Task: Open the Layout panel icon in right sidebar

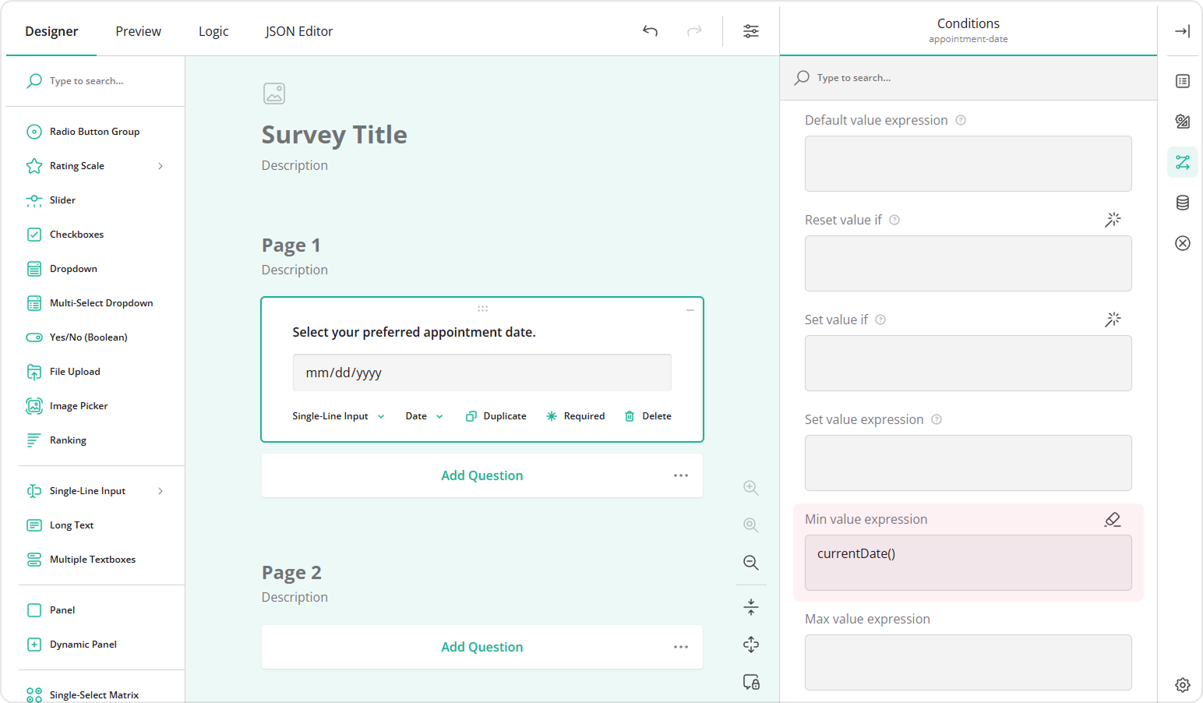Action: pyautogui.click(x=1183, y=122)
